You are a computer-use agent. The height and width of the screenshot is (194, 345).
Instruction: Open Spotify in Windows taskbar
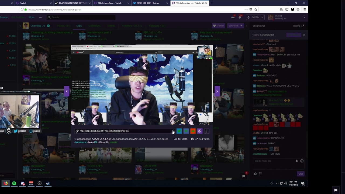click(x=14, y=183)
